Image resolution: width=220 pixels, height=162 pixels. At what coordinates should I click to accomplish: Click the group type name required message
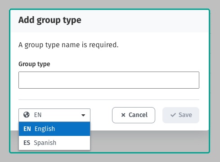tap(68, 45)
